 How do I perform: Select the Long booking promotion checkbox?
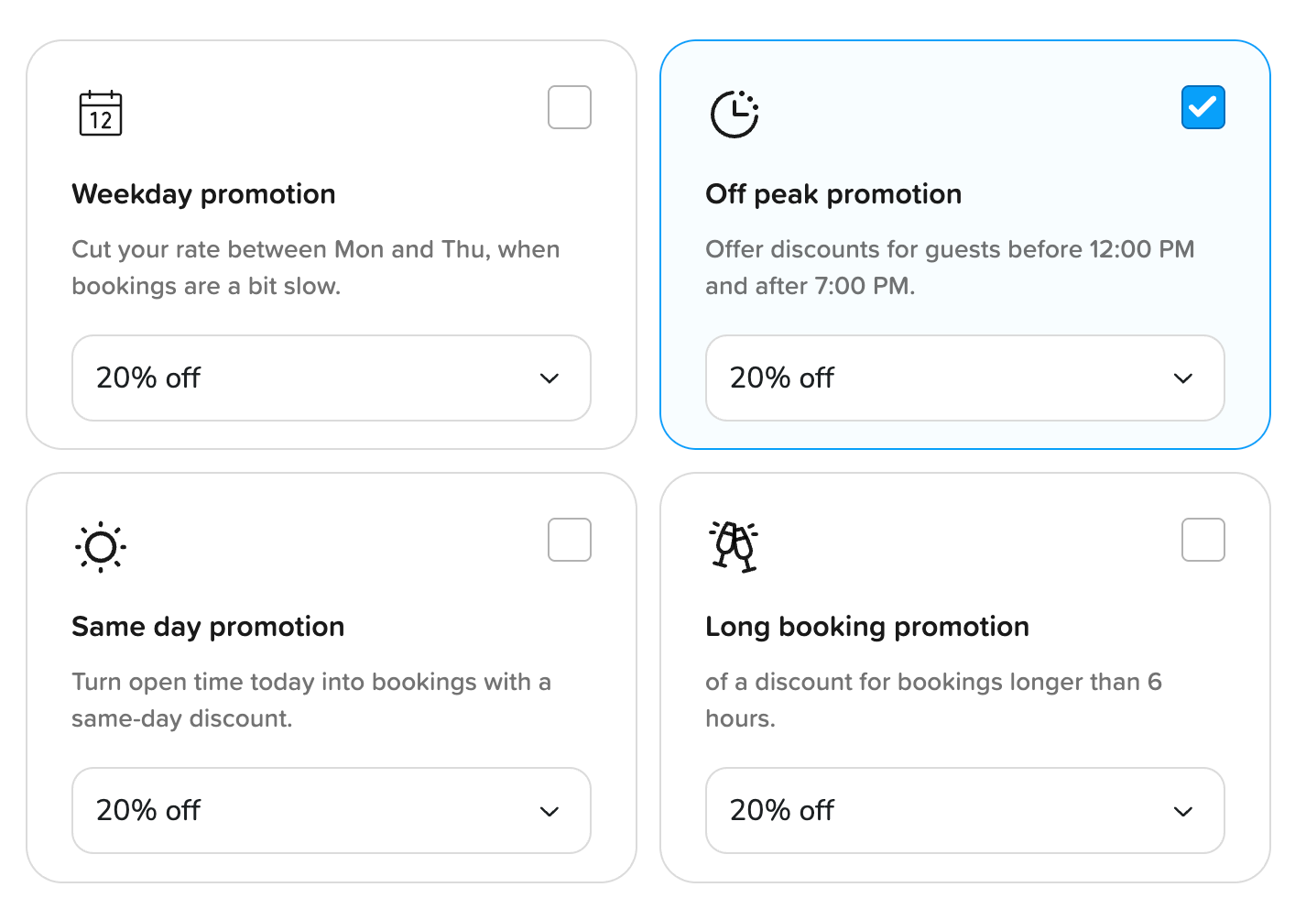[x=1202, y=540]
